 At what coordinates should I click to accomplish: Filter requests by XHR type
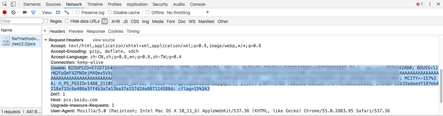(116, 21)
